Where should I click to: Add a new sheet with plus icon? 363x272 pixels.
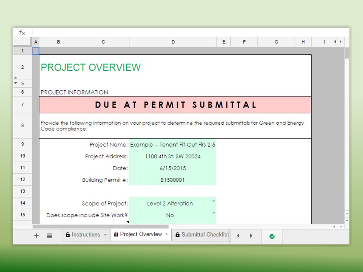[x=36, y=236]
